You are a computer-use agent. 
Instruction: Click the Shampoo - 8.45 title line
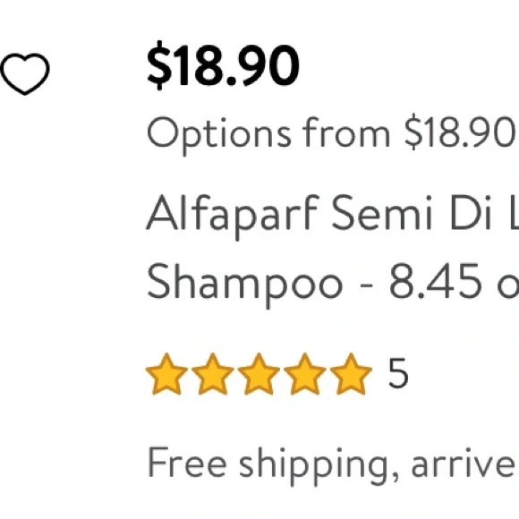click(332, 283)
